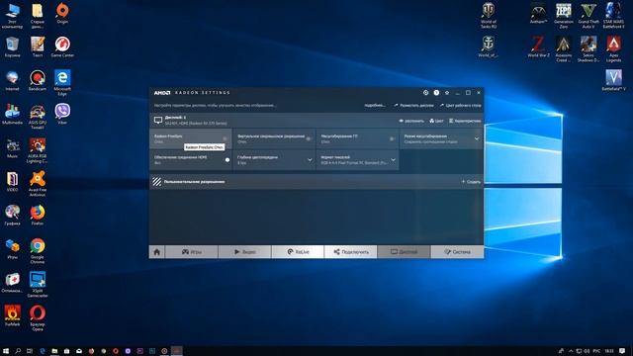Switch to the Система tab
Image resolution: width=633 pixels, height=356 pixels.
(457, 252)
